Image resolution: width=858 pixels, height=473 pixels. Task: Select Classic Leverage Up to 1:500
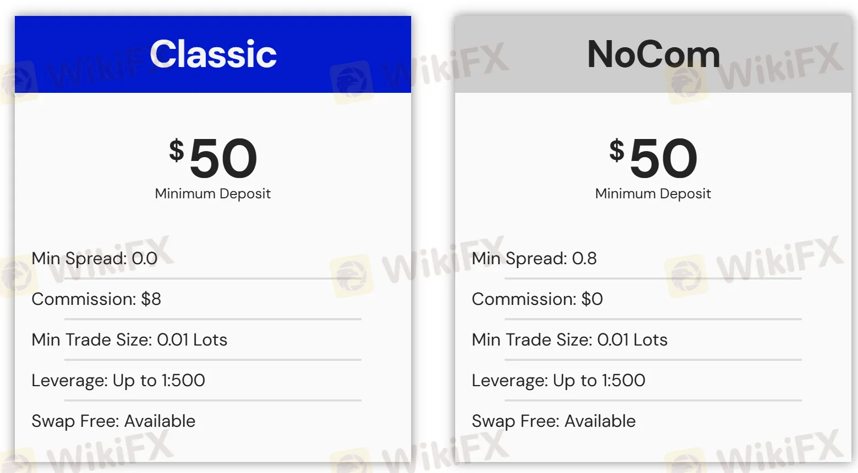[x=118, y=380]
